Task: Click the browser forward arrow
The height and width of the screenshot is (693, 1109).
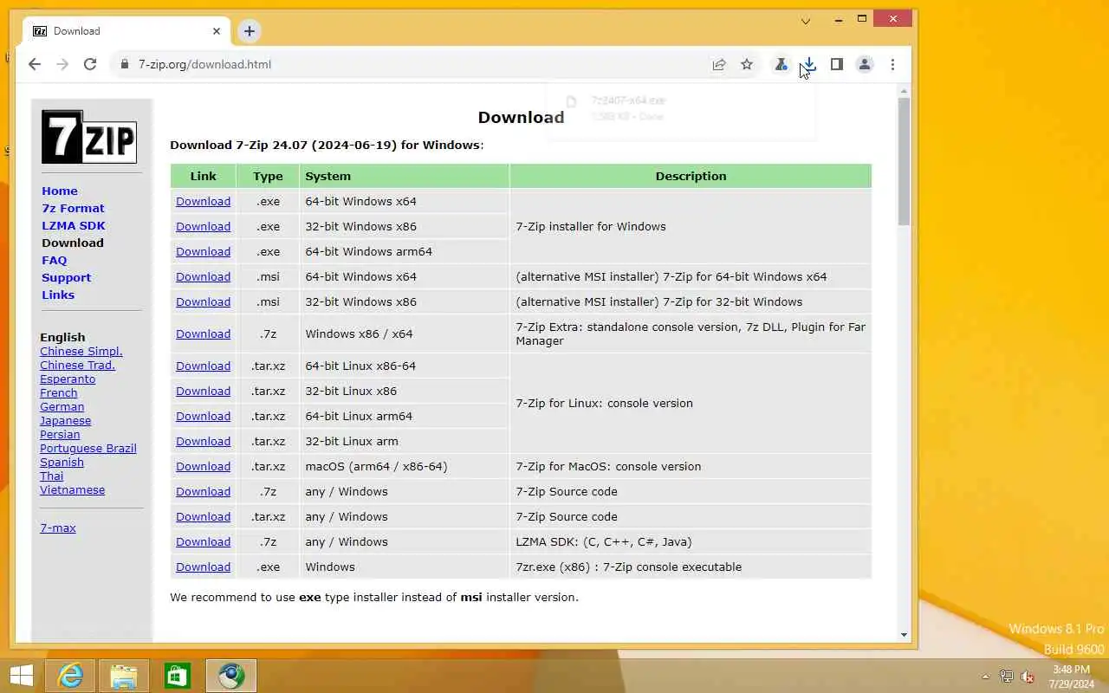Action: [x=62, y=64]
